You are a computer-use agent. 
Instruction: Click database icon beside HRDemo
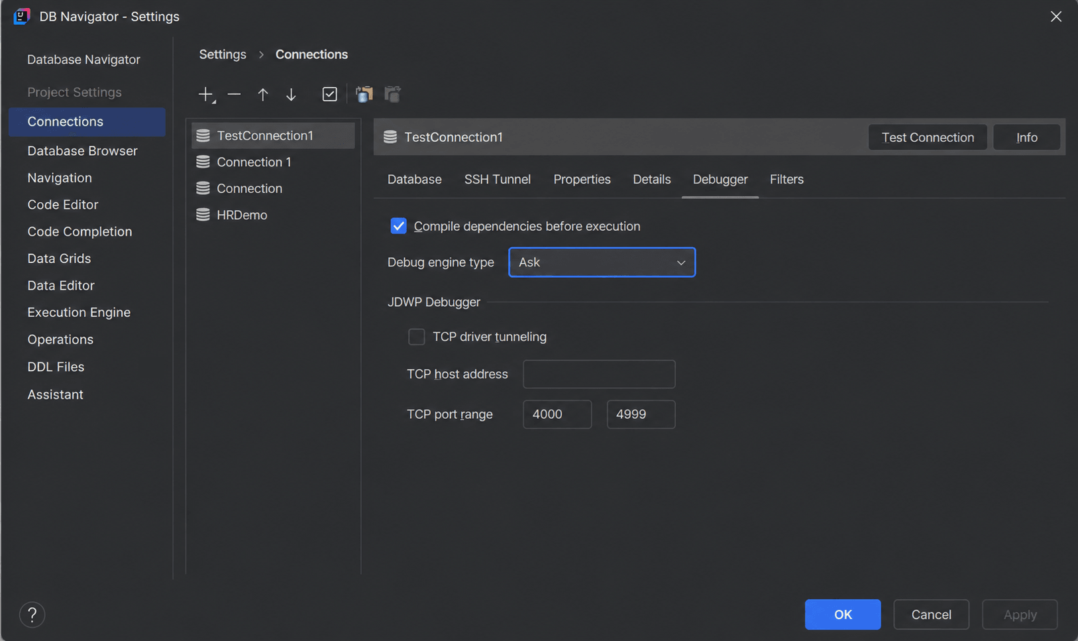click(x=203, y=215)
